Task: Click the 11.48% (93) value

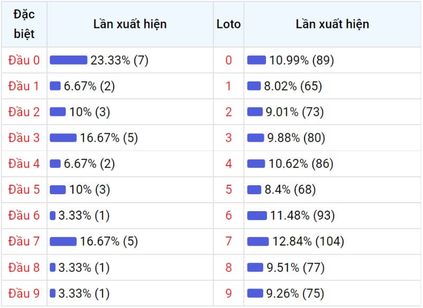Action: click(x=302, y=215)
